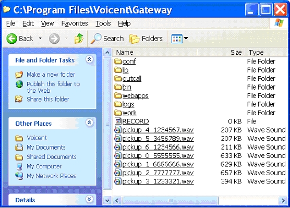
Task: Click the 657 KB size cell
Action: click(231, 173)
